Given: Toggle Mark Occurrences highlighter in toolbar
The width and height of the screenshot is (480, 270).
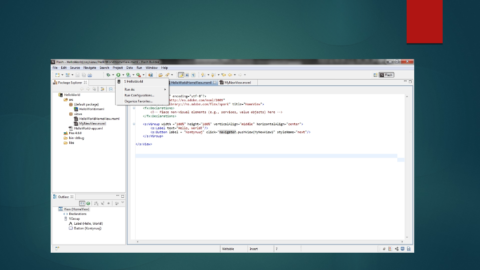Looking at the screenshot, I should 181,75.
